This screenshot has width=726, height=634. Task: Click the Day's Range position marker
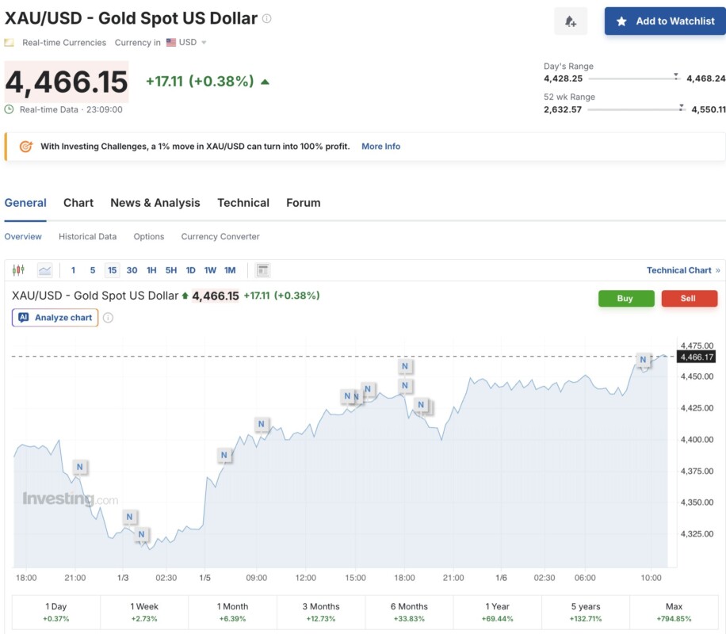point(675,74)
